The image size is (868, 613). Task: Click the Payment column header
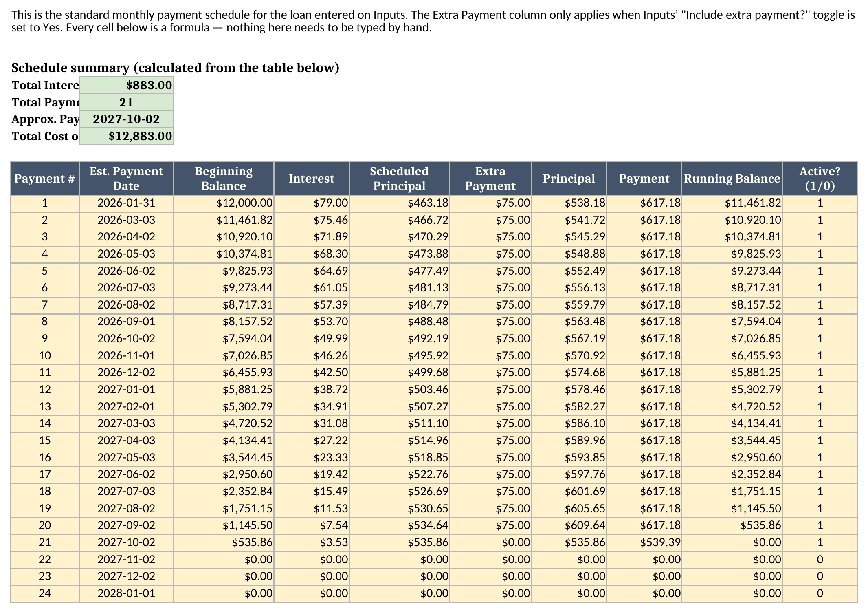pos(644,179)
